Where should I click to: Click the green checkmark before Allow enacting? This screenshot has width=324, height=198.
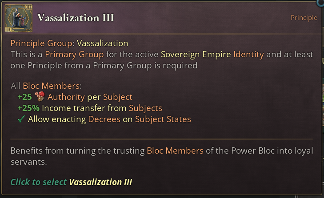point(21,119)
